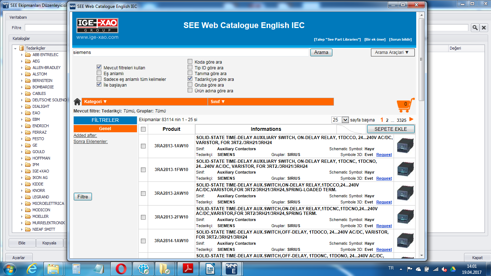The image size is (491, 276).
Task: Open the 'Bir ek öner' link
Action: point(375,40)
